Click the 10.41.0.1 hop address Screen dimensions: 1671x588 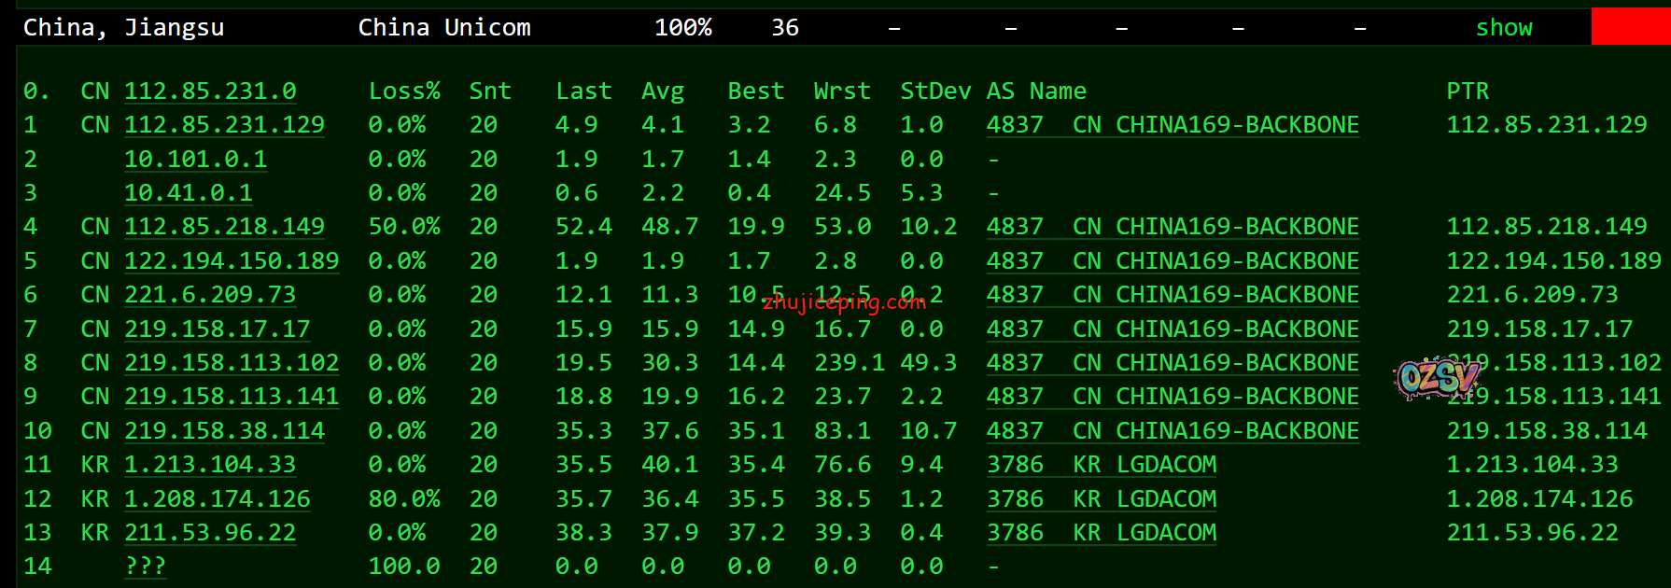[x=188, y=193]
